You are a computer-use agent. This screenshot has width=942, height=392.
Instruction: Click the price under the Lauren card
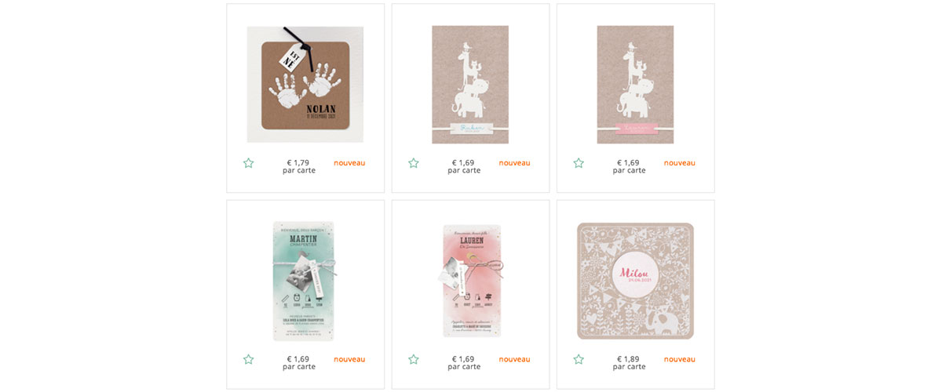pyautogui.click(x=464, y=362)
